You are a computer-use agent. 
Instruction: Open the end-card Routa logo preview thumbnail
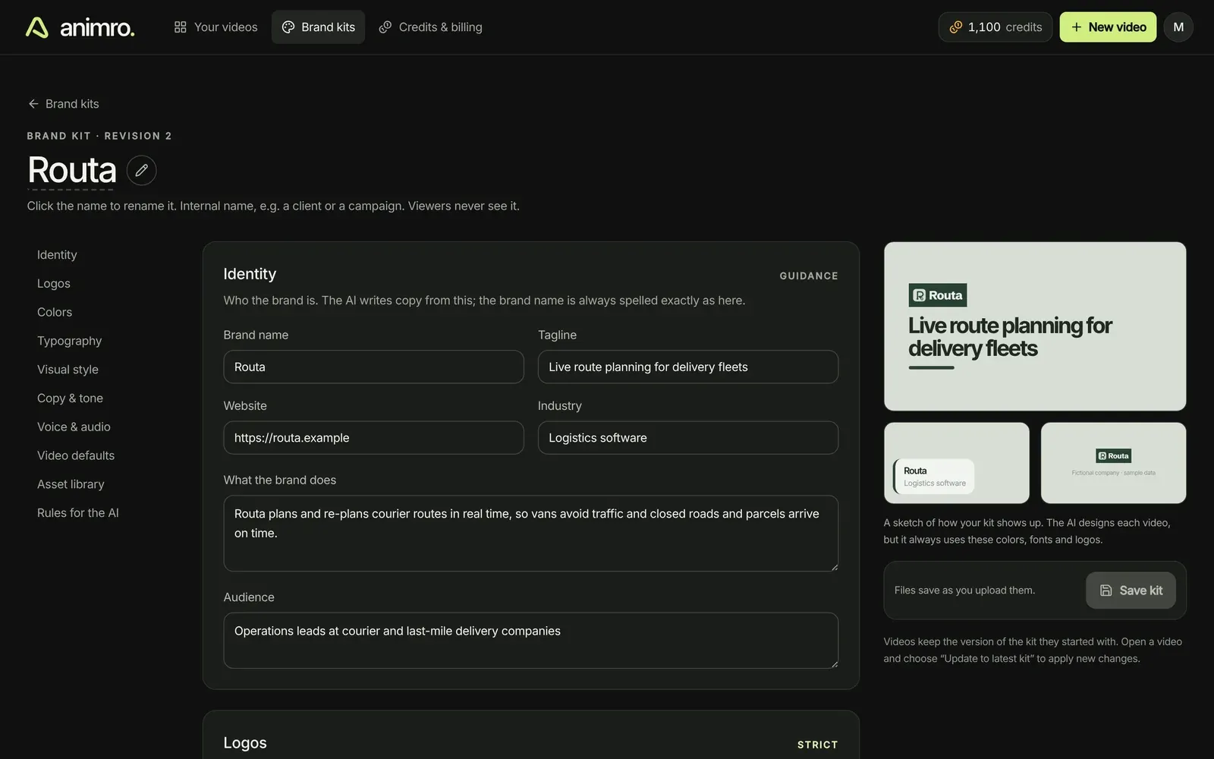[1113, 463]
